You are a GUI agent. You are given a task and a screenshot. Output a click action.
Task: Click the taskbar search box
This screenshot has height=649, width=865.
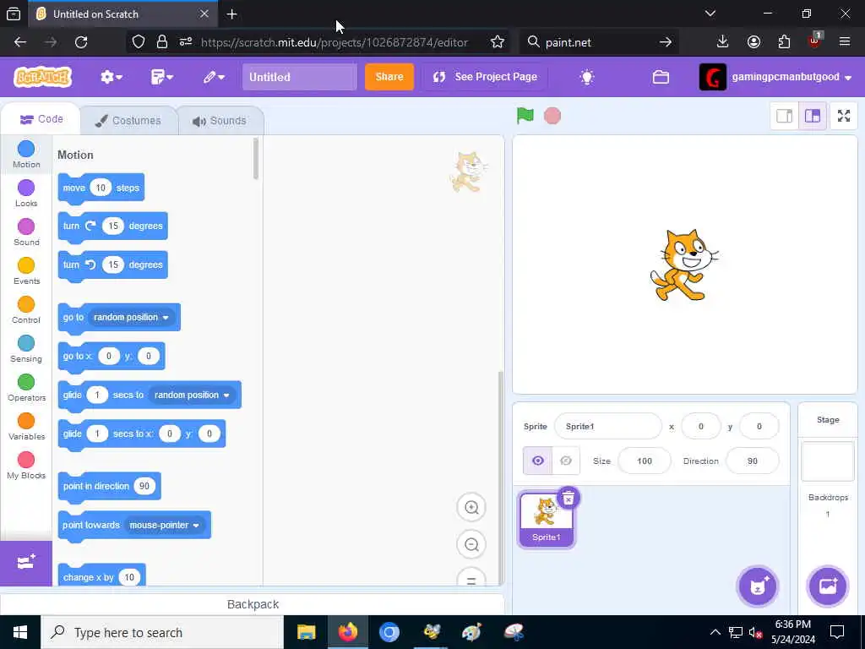162,632
